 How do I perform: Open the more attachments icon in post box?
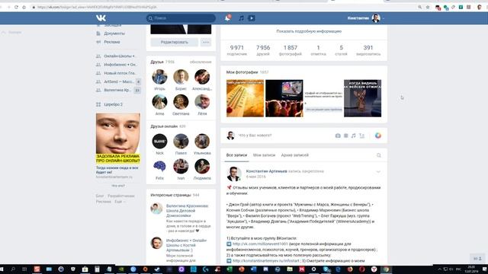[361, 135]
